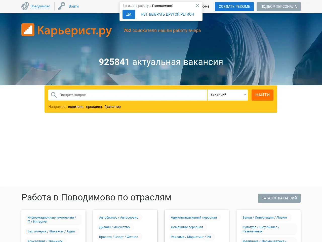Focus the Введите запрос search field
Screen dimensions: 322x242
(x=128, y=95)
